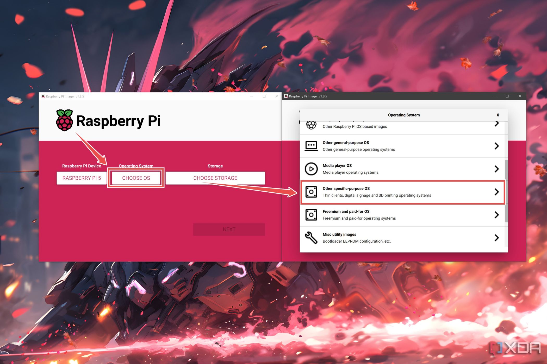
Task: Click CHOOSE OS button
Action: 137,178
